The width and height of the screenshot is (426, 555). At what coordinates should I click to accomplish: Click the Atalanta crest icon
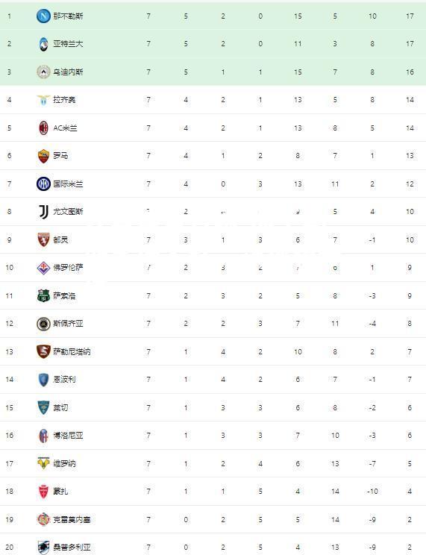click(x=43, y=44)
